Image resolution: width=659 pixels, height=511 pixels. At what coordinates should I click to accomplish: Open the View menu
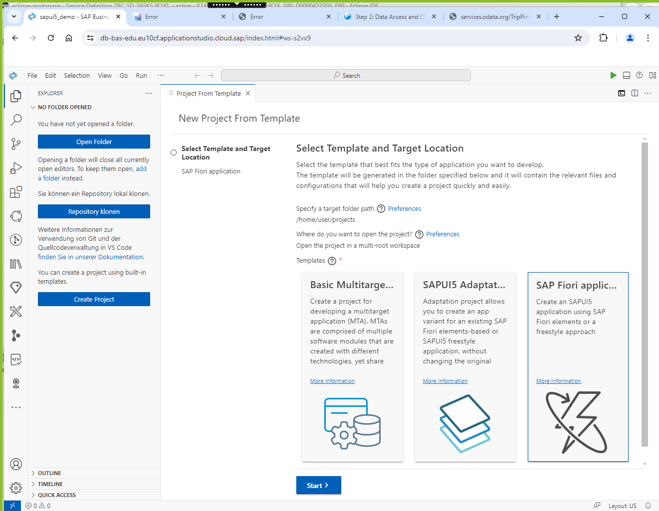pyautogui.click(x=105, y=76)
